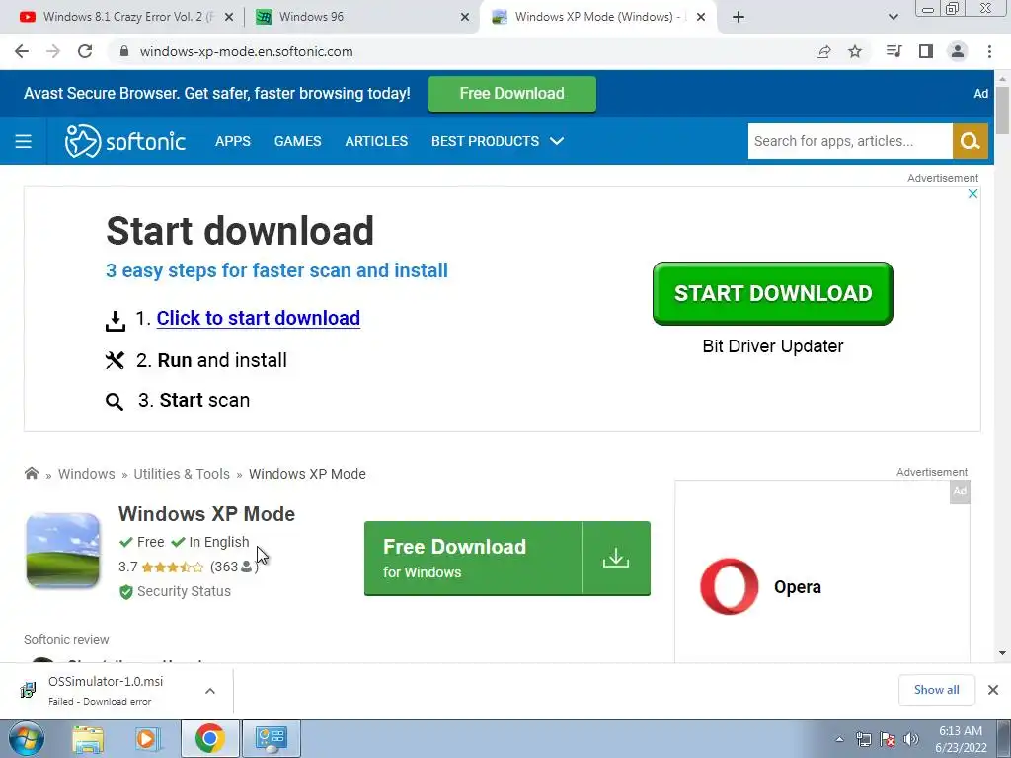
Task: Click the 'Click to start download' link
Action: pos(258,318)
